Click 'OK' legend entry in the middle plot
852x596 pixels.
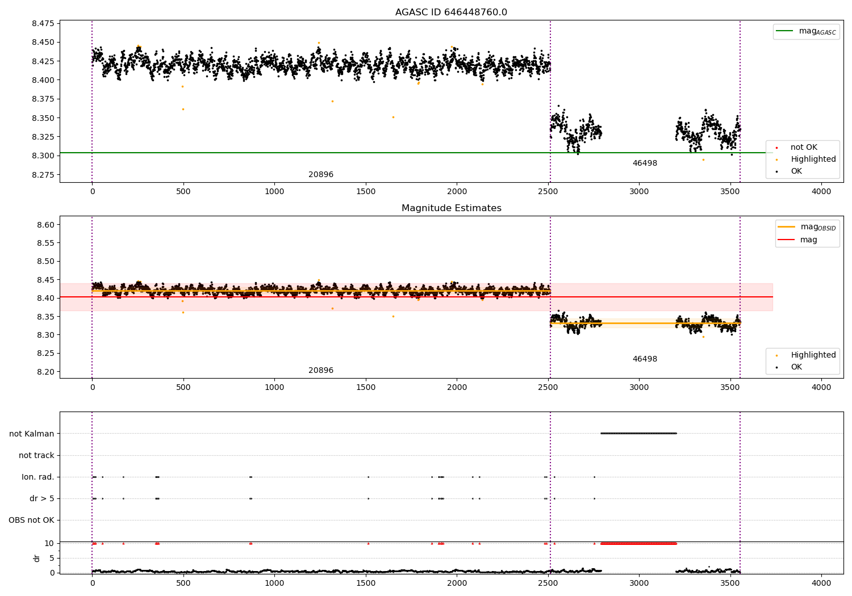pyautogui.click(x=790, y=367)
